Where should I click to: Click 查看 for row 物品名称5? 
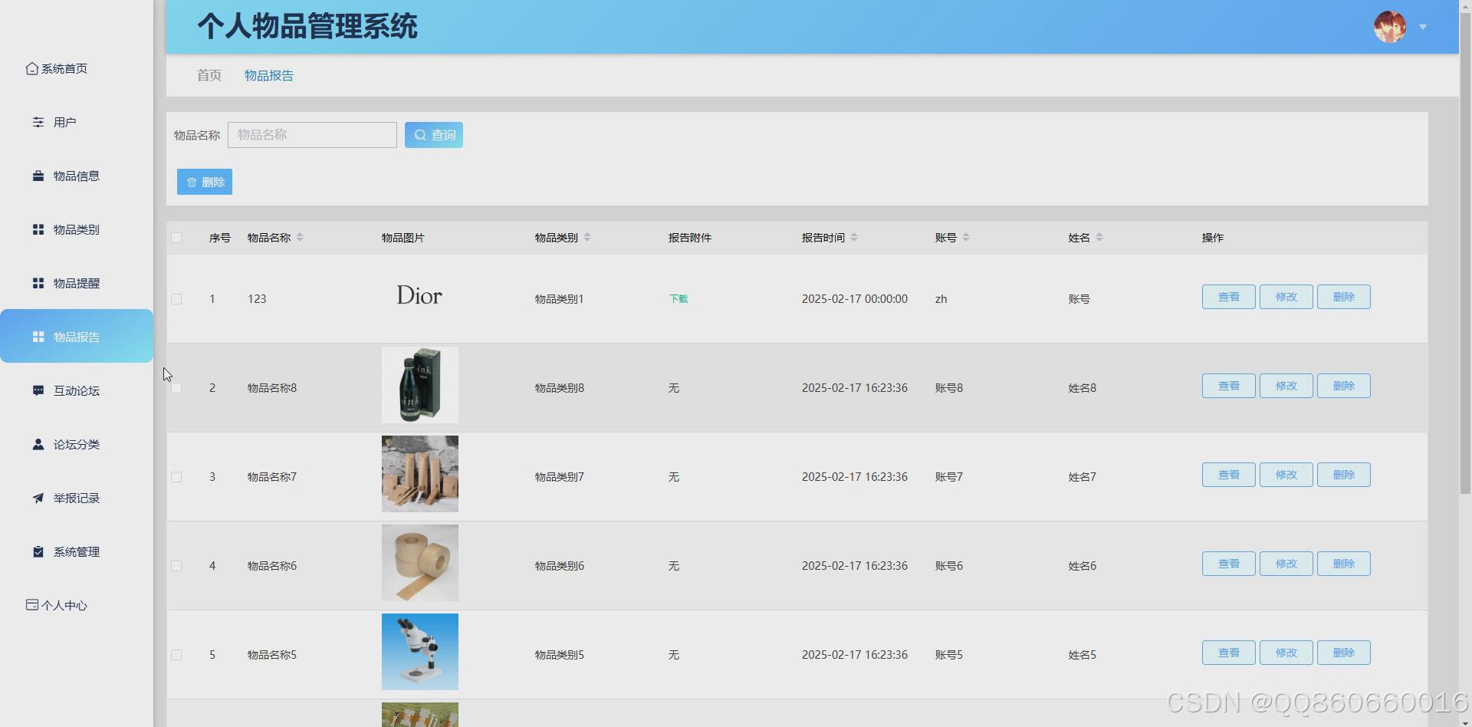1229,653
